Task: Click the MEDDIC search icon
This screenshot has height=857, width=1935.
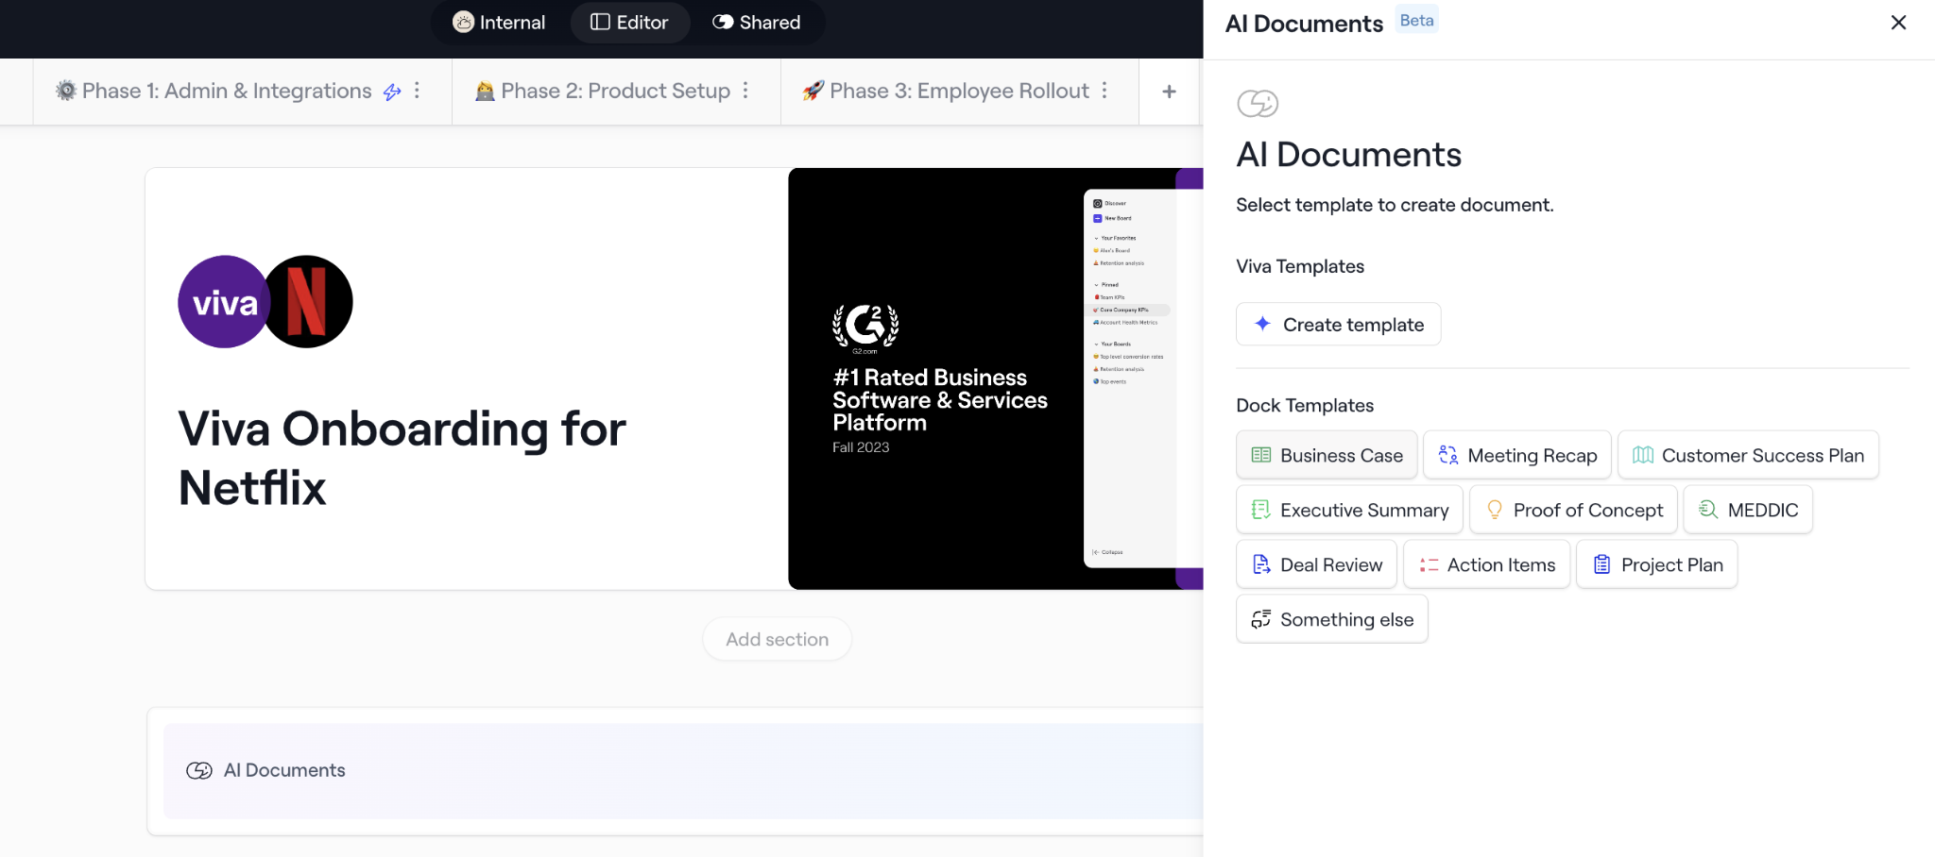Action: [x=1708, y=510]
